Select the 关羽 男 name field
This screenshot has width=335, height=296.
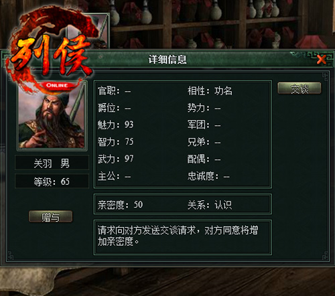(52, 163)
